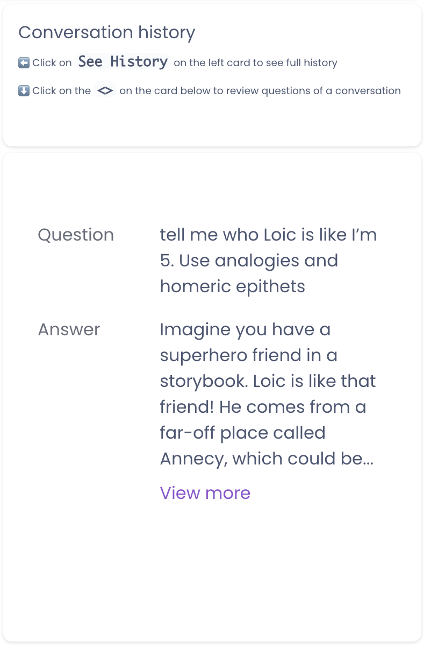This screenshot has height=648, width=431.
Task: Click the Question label
Action: tap(76, 235)
